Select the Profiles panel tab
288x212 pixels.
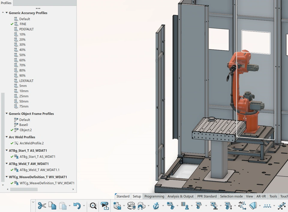click(x=6, y=3)
